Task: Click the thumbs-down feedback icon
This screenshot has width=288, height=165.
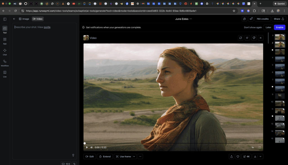Action: (254, 38)
